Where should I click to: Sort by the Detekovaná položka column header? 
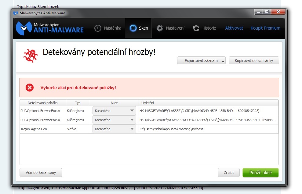[x=43, y=103]
